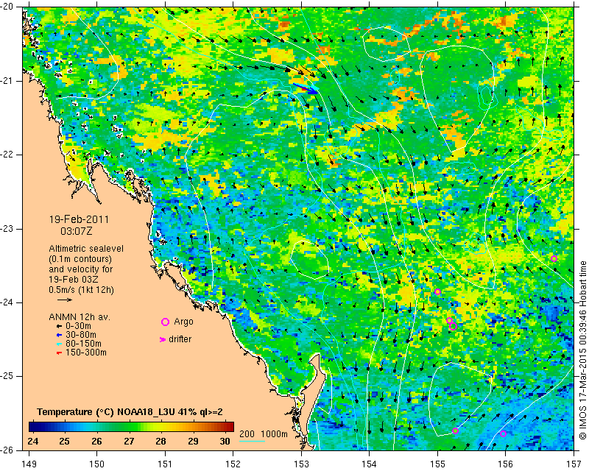Click the longitude axis label 151

pyautogui.click(x=165, y=464)
